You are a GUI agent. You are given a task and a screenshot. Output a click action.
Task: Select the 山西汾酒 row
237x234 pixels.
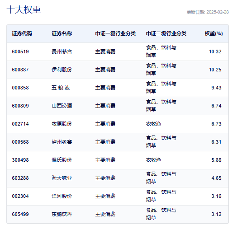pyautogui.click(x=118, y=106)
